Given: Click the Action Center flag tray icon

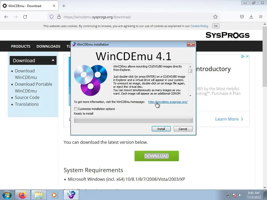Looking at the screenshot, I should 234,195.
